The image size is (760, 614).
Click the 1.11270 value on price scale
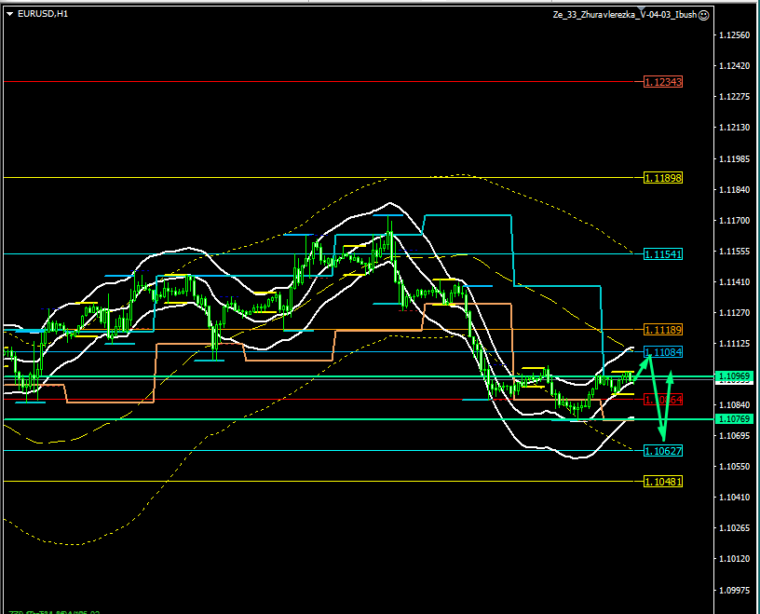click(734, 313)
